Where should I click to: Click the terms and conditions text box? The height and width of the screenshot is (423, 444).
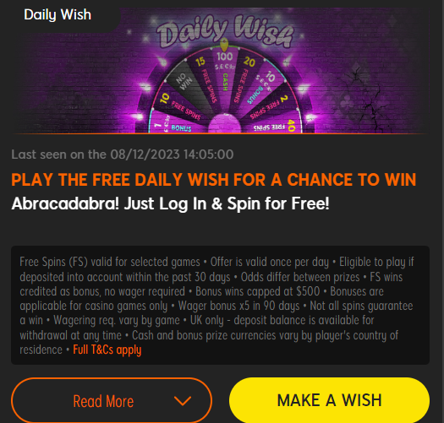click(220, 305)
